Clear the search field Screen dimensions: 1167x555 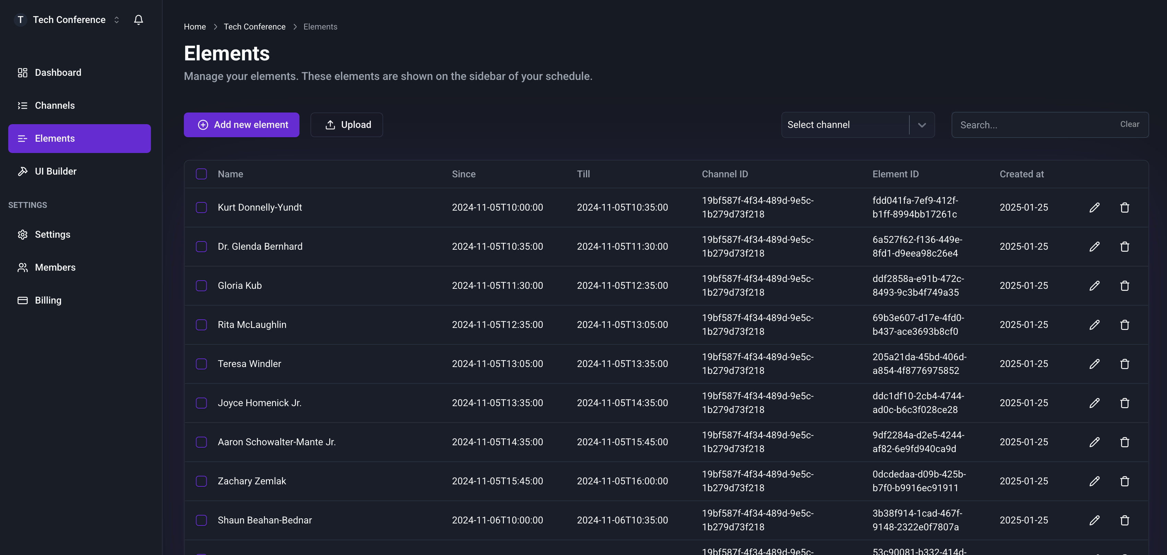pyautogui.click(x=1129, y=124)
